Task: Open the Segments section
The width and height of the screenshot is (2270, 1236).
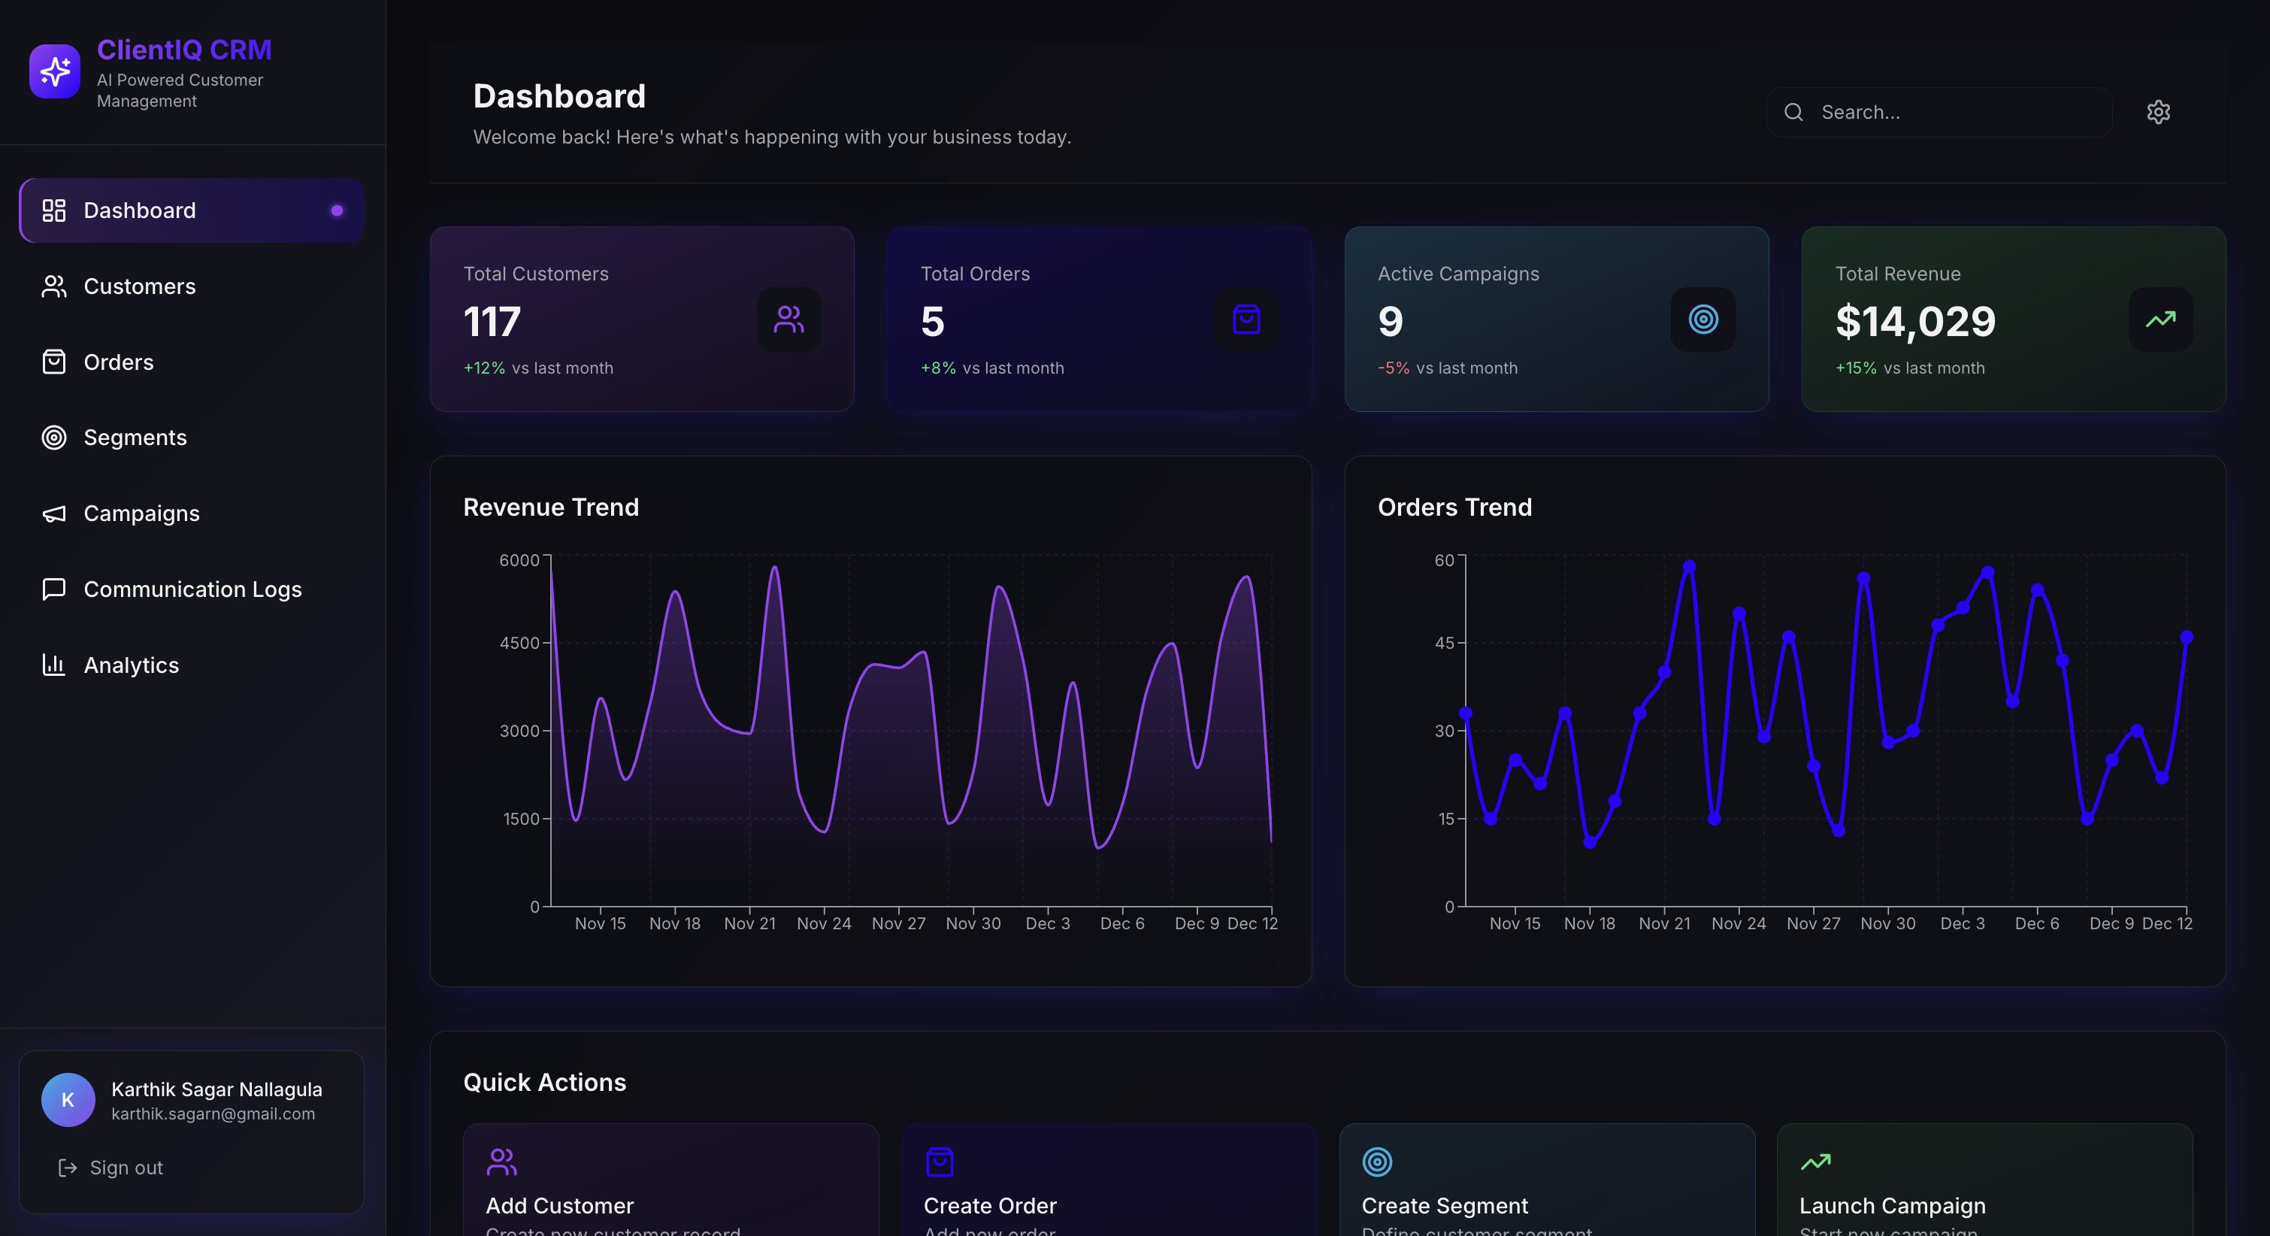Action: [191, 438]
